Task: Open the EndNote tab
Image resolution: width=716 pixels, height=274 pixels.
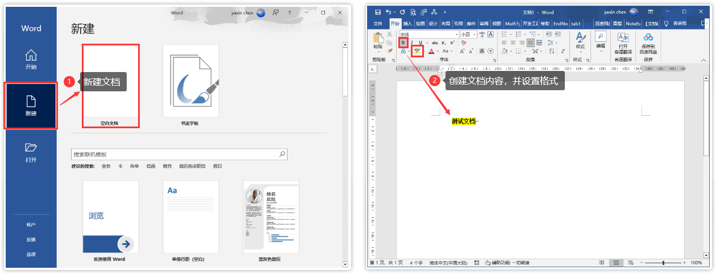Action: click(x=560, y=24)
